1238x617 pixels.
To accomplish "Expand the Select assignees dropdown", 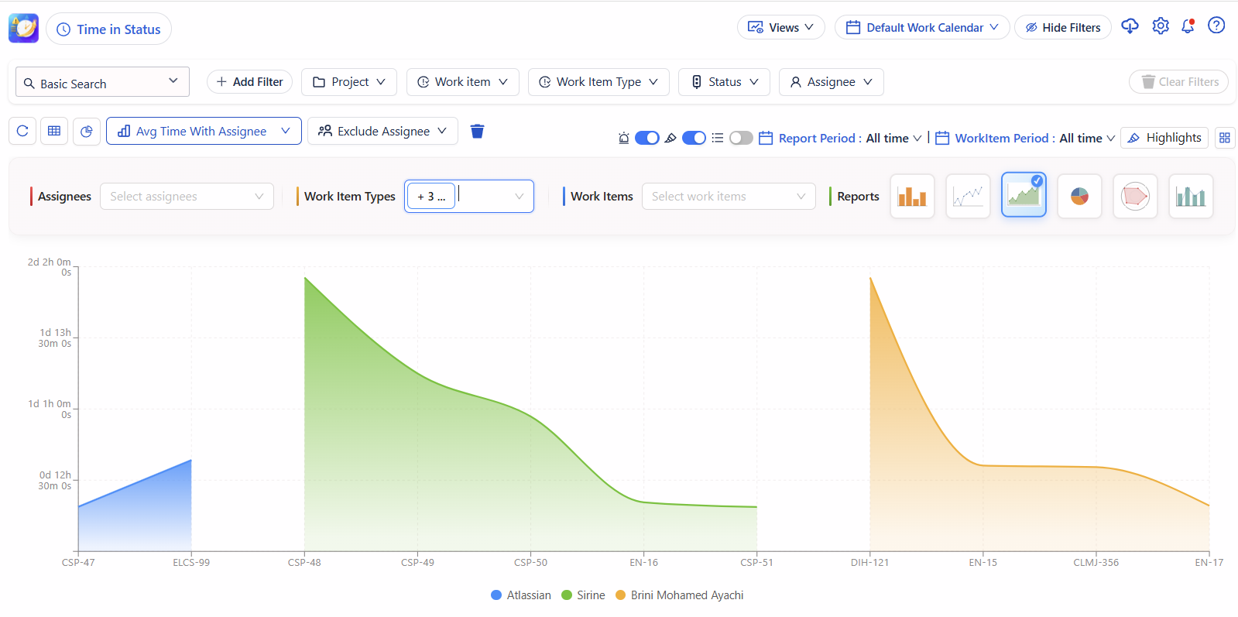I will [x=187, y=197].
